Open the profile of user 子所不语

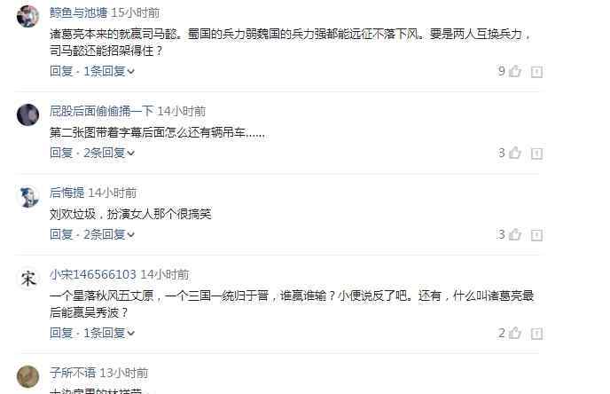[x=73, y=373]
